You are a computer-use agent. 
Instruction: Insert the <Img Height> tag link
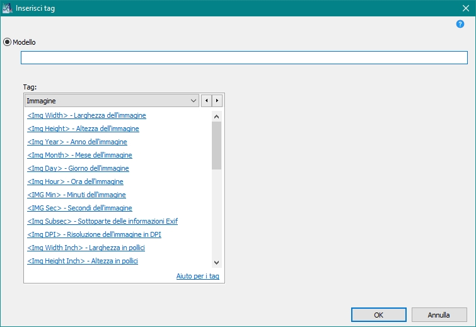click(83, 129)
